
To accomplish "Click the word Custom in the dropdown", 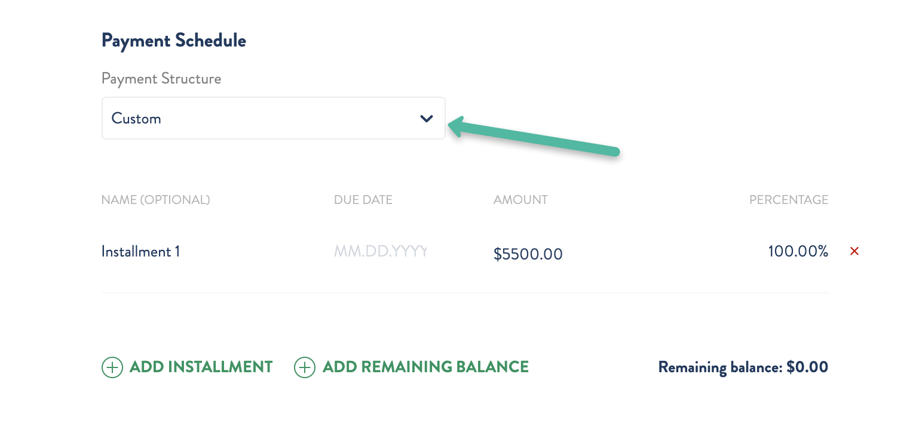I will tap(136, 119).
